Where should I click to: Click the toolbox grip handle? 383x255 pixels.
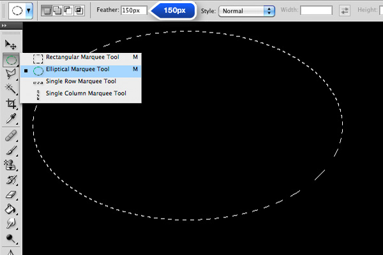pos(11,33)
